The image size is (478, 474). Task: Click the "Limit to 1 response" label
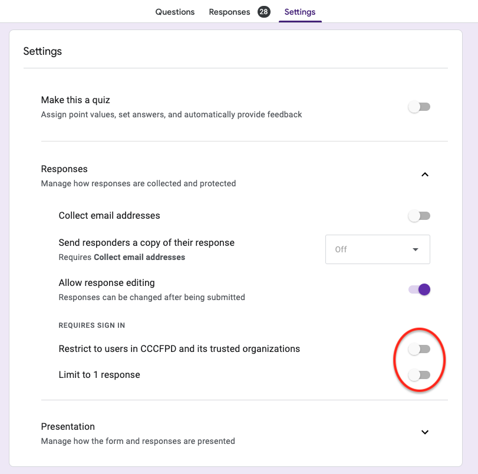[x=99, y=375]
